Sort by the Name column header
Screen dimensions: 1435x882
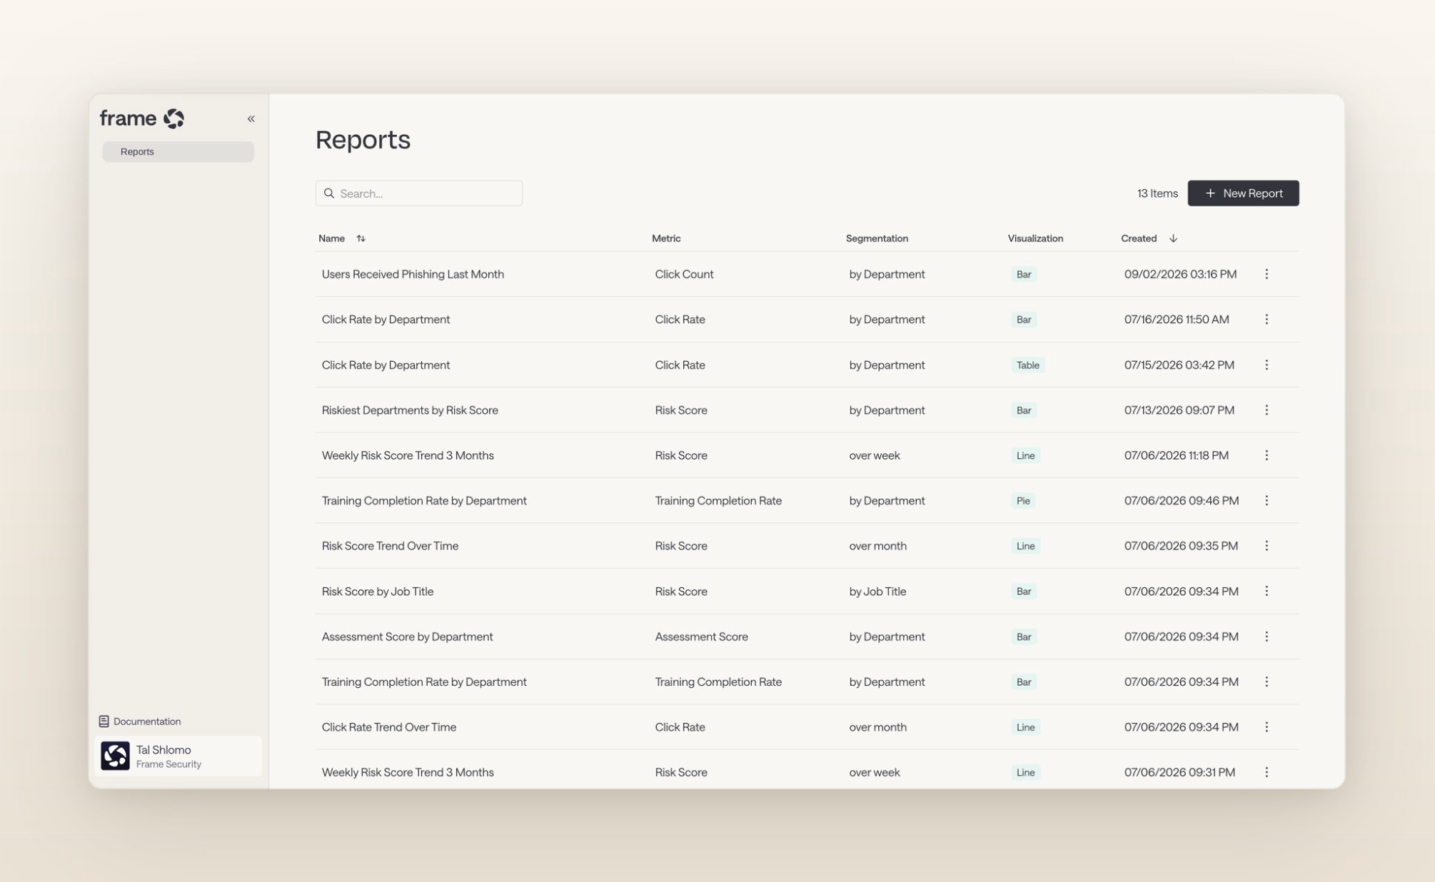(x=331, y=238)
